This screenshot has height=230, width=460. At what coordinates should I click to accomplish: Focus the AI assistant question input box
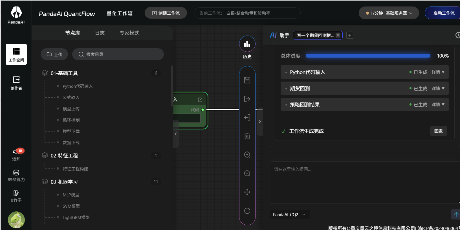pyautogui.click(x=365, y=183)
